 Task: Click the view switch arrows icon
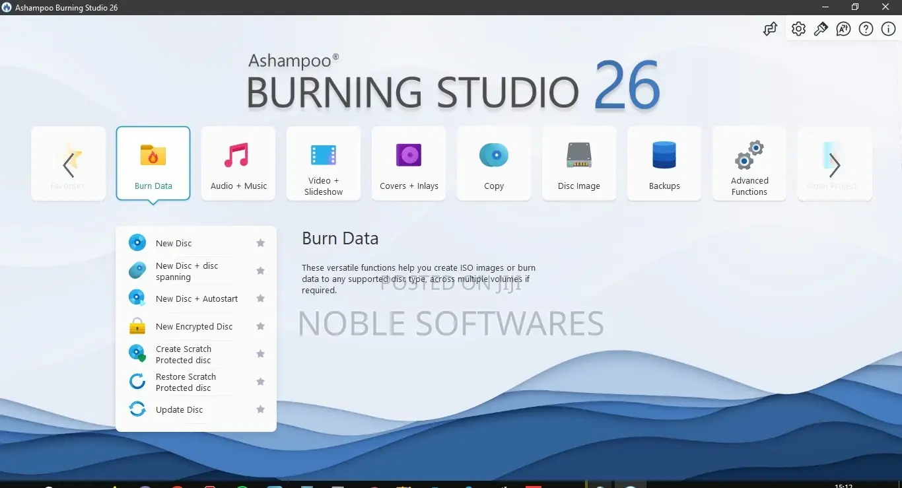click(x=770, y=29)
